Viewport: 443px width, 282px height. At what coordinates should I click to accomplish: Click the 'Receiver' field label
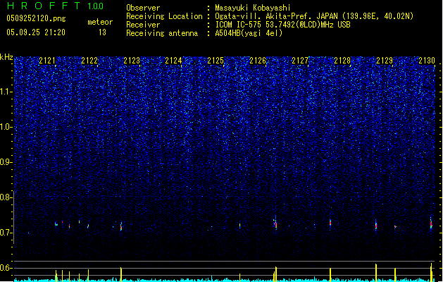click(x=143, y=25)
